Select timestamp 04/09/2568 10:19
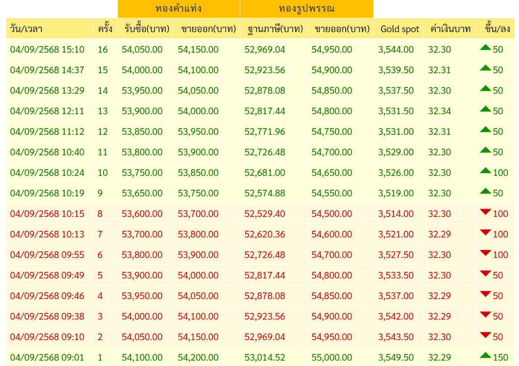 tap(47, 193)
